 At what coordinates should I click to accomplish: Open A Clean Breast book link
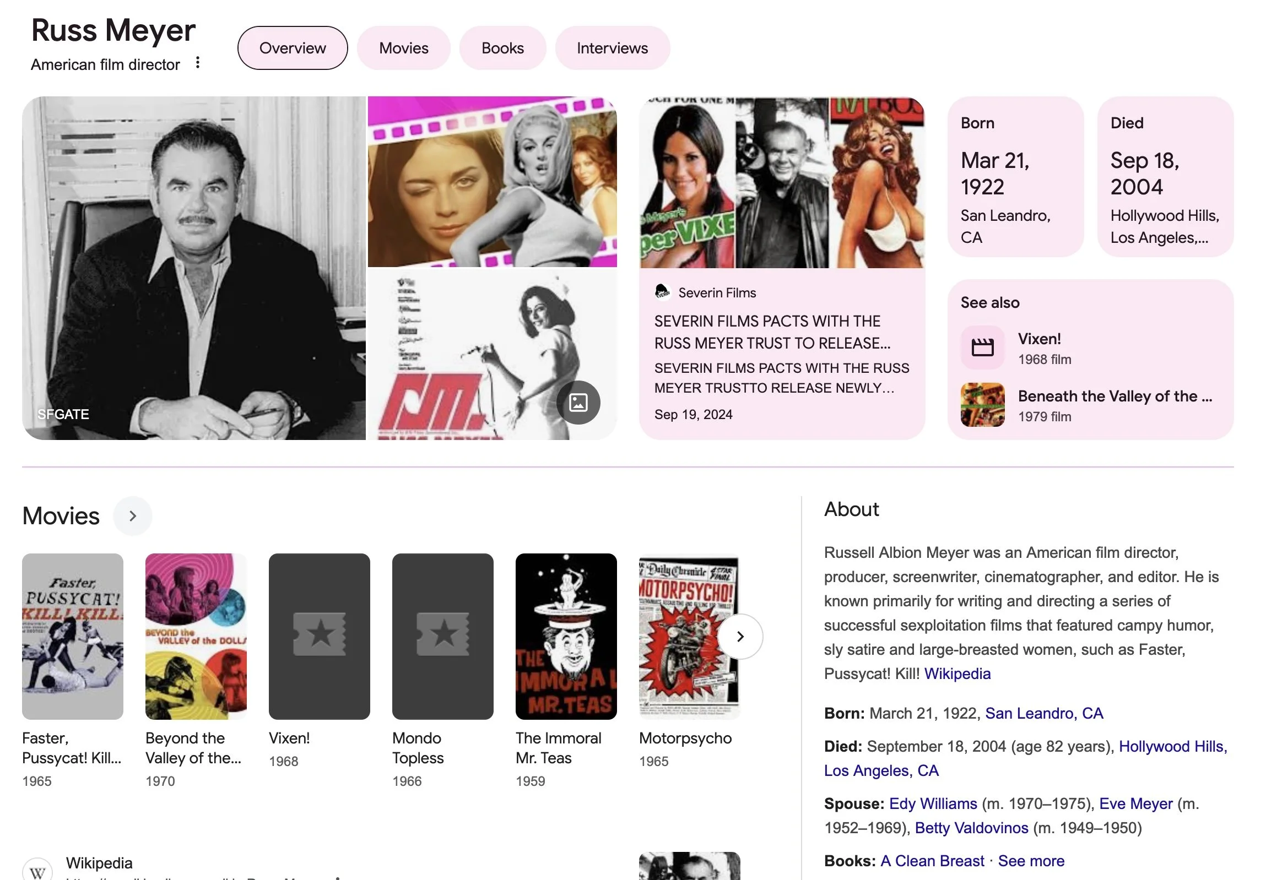point(932,861)
